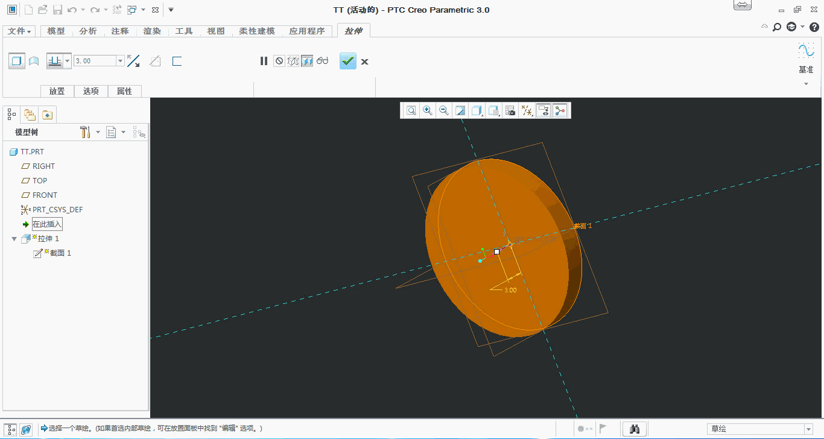Click the undo arrow icon
The height and width of the screenshot is (439, 824).
coord(72,10)
